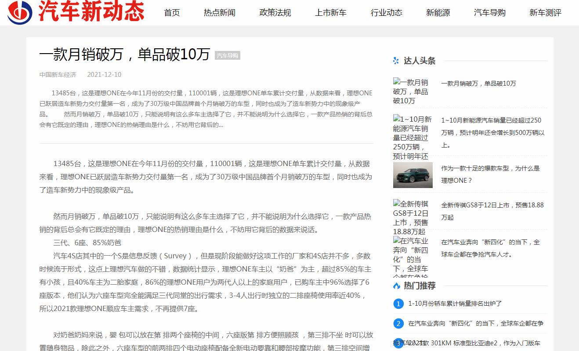The width and height of the screenshot is (579, 351).
Task: Click the 中国新车经济 source text
Action: [x=58, y=75]
